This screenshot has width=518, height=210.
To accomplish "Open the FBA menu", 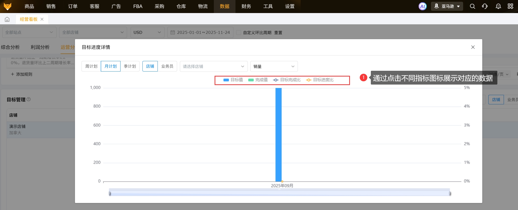I will click(138, 6).
